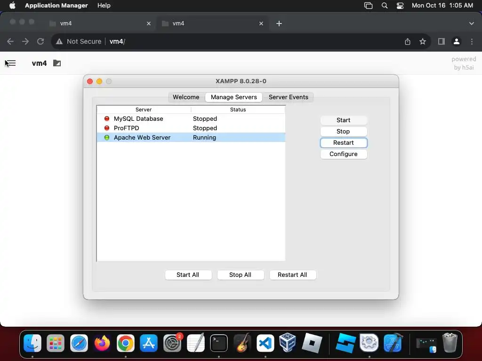Click the Start button for selected server
Viewport: 482px width, 361px height.
coord(343,120)
